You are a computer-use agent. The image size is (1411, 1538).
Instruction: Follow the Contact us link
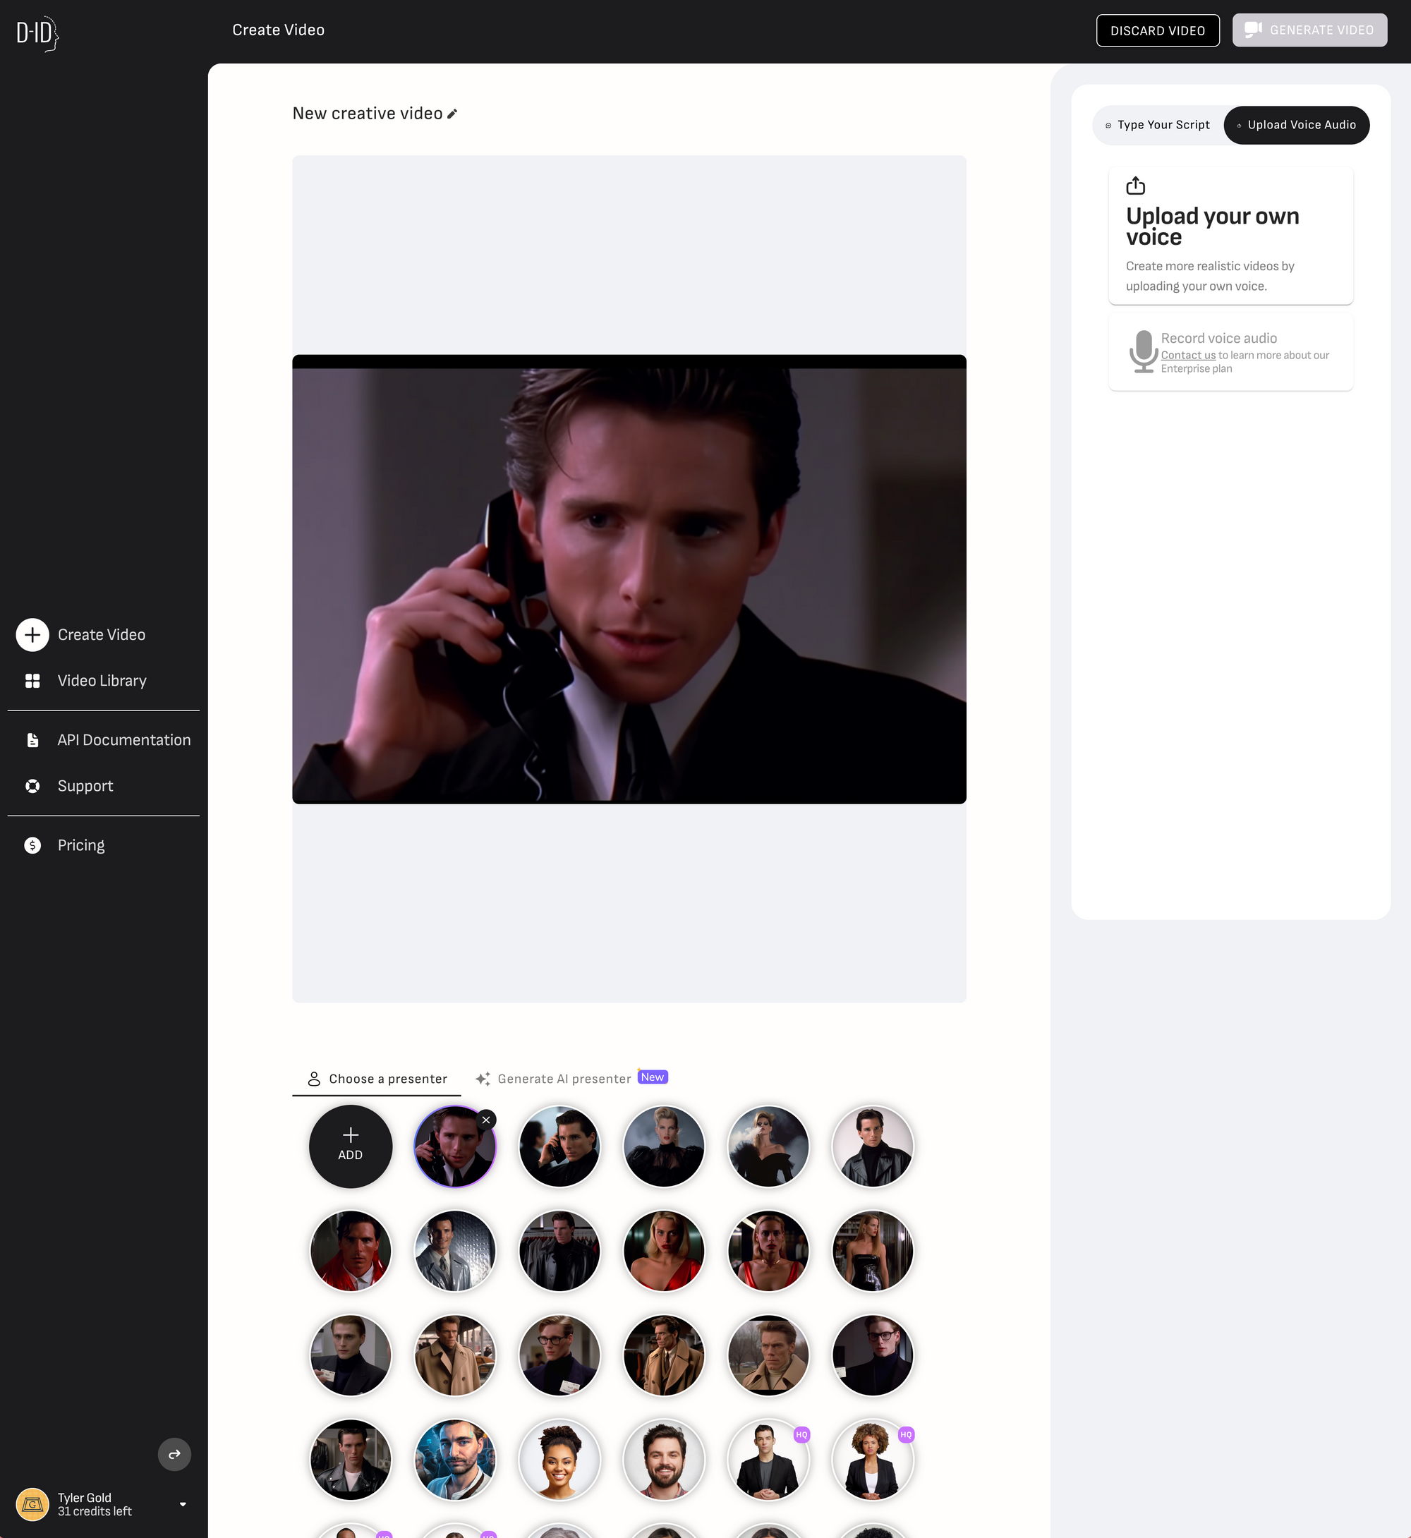point(1187,355)
